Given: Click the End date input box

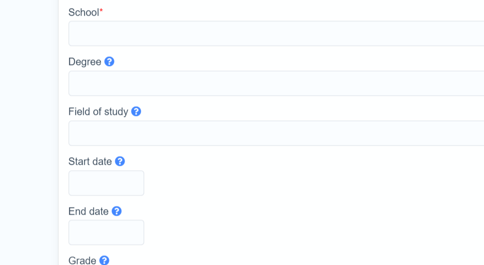Looking at the screenshot, I should pos(106,233).
